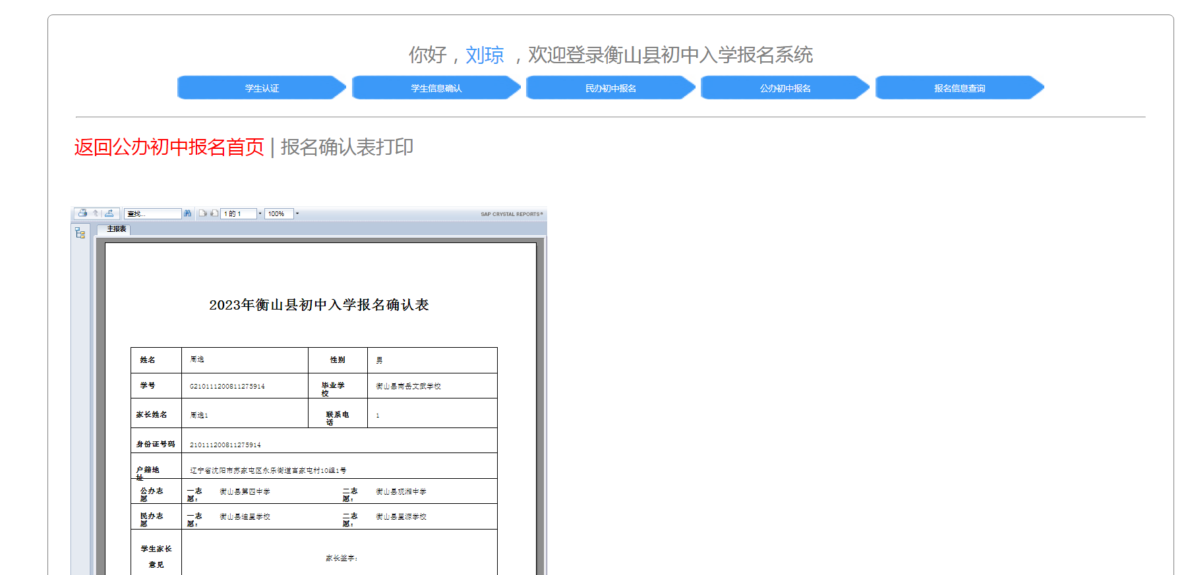Click the print report icon

tap(82, 213)
